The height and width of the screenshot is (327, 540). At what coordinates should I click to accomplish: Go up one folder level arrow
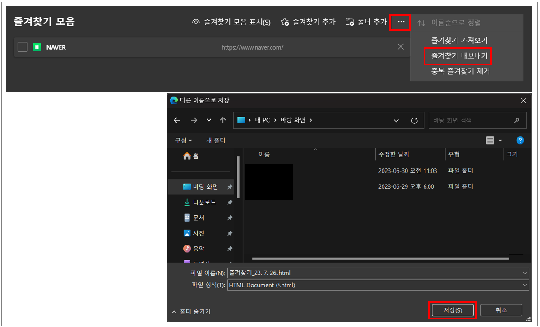[x=223, y=120]
